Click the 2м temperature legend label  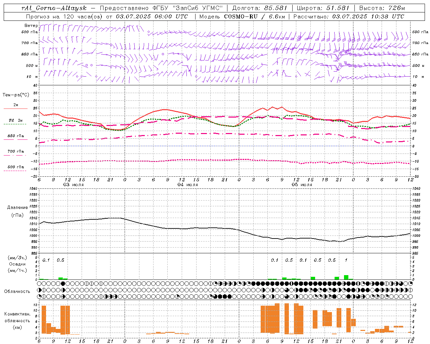tap(16, 105)
